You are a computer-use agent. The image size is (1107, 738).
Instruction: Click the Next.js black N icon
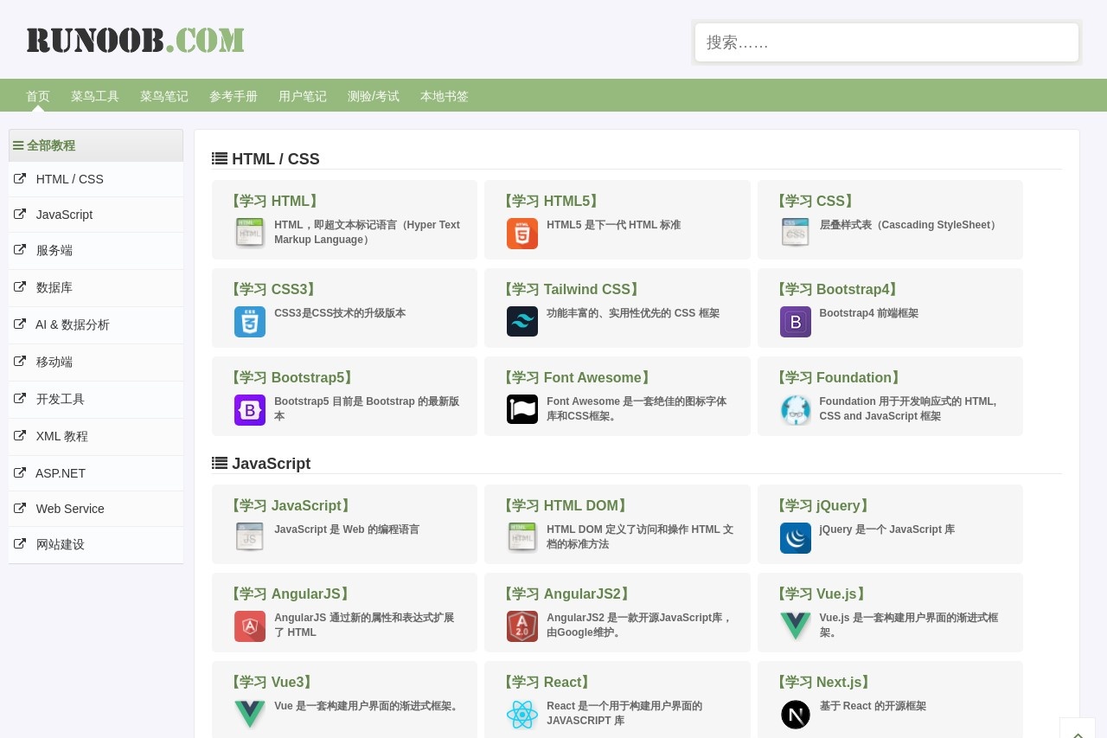pyautogui.click(x=796, y=715)
